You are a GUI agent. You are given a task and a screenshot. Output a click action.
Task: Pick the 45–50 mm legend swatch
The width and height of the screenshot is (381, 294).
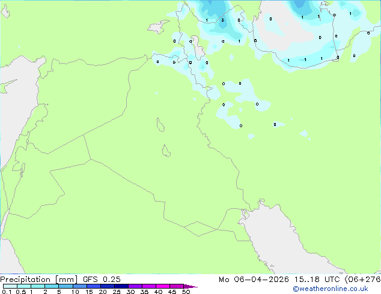point(177,286)
